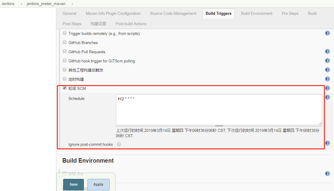Open help for 轮询 SCM option
Viewport: 334px width, 191px height.
coord(327,88)
